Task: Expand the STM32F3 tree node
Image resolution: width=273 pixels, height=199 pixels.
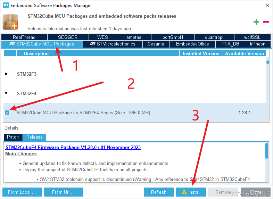Action: coord(6,74)
